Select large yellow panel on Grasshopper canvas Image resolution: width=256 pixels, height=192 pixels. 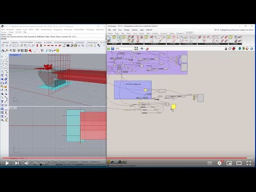pos(173,107)
